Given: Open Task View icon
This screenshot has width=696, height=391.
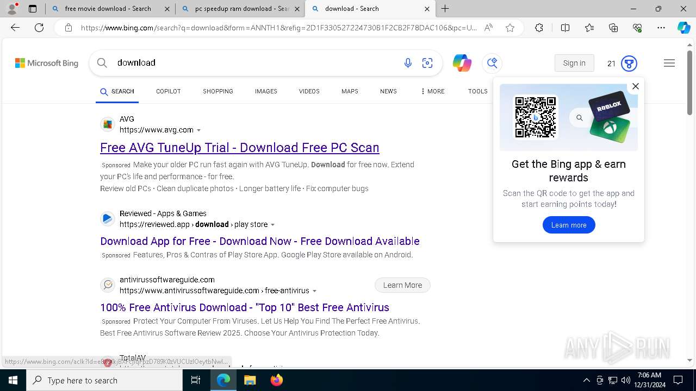Looking at the screenshot, I should click(196, 380).
